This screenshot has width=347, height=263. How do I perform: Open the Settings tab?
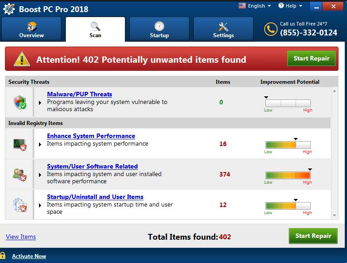pos(223,30)
